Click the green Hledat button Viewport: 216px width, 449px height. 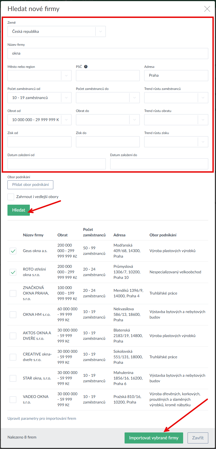(x=19, y=210)
